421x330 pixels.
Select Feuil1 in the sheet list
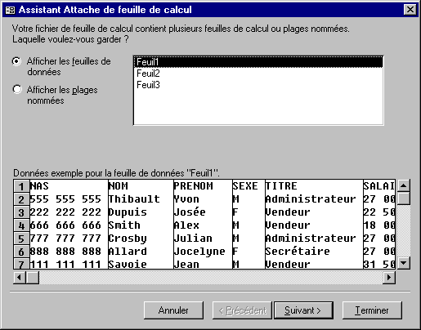pos(258,62)
